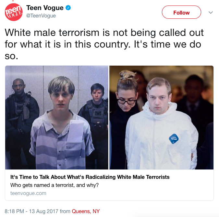Open the Teen Vogue profile avatar
Viewport: 219px width, 217px height.
[14, 12]
